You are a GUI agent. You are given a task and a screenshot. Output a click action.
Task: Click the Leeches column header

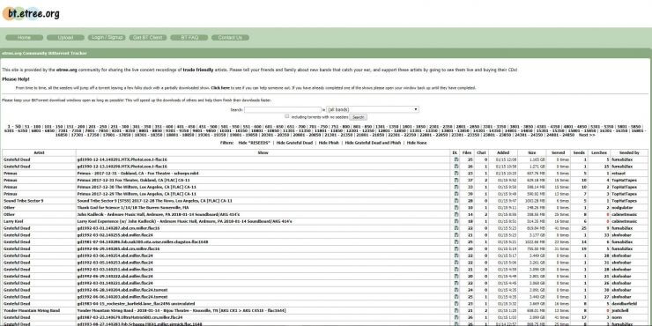(x=599, y=153)
